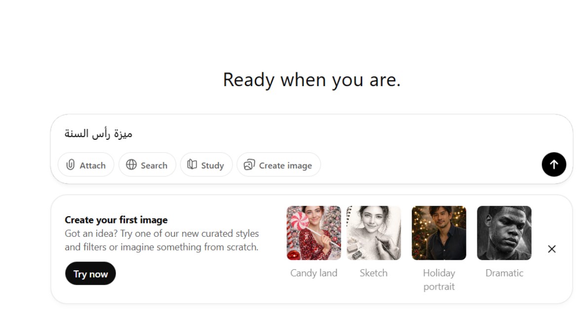Click the Candy land text label

coord(313,273)
